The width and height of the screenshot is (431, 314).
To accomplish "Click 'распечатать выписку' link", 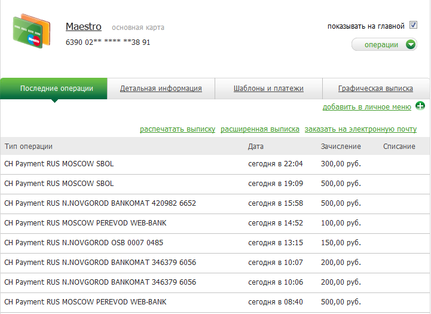I will pyautogui.click(x=178, y=129).
